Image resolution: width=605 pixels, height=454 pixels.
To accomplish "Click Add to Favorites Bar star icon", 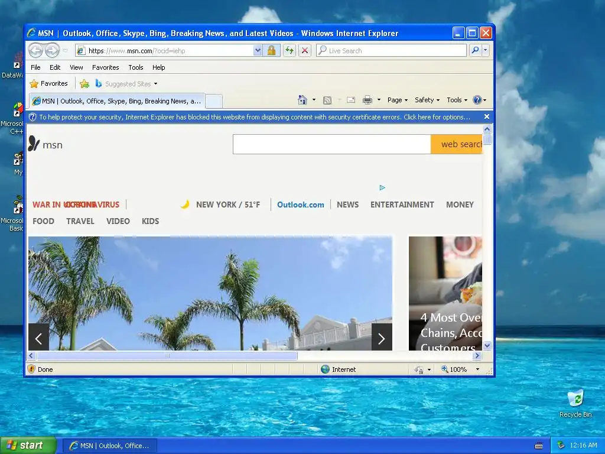I will click(x=84, y=83).
